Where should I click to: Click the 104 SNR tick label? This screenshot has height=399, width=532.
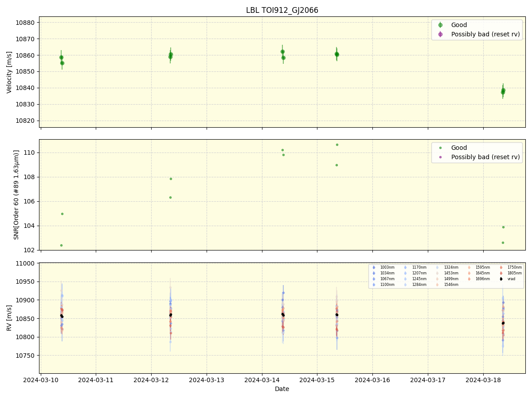(30, 226)
